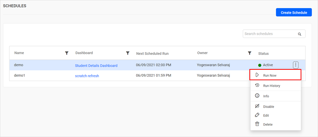Click the Edit pencil icon
Viewport: 318px width, 137px height.
coord(257,115)
